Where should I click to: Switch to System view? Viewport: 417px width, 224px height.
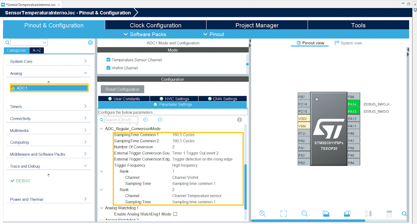click(348, 43)
